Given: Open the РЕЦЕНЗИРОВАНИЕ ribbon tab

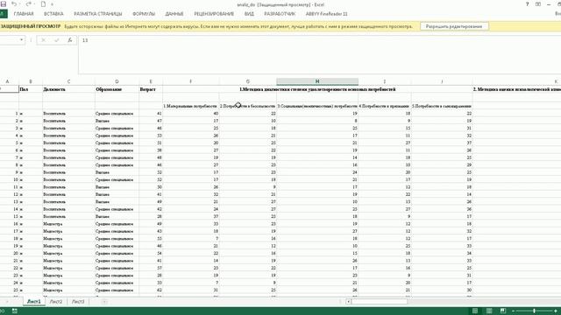Looking at the screenshot, I should tap(214, 14).
